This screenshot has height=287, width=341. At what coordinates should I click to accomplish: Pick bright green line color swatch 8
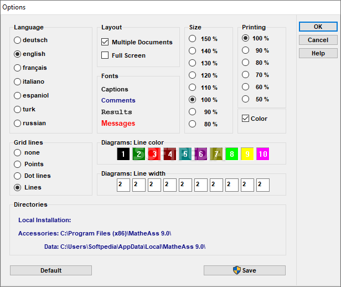click(232, 154)
